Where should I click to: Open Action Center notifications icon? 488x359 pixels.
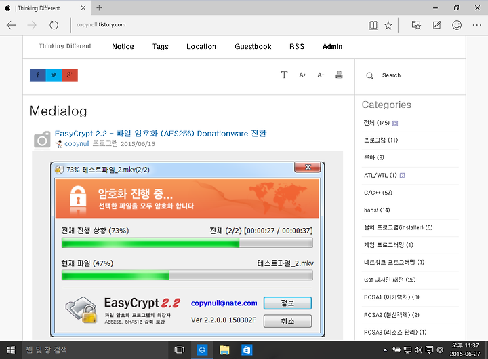click(429, 350)
